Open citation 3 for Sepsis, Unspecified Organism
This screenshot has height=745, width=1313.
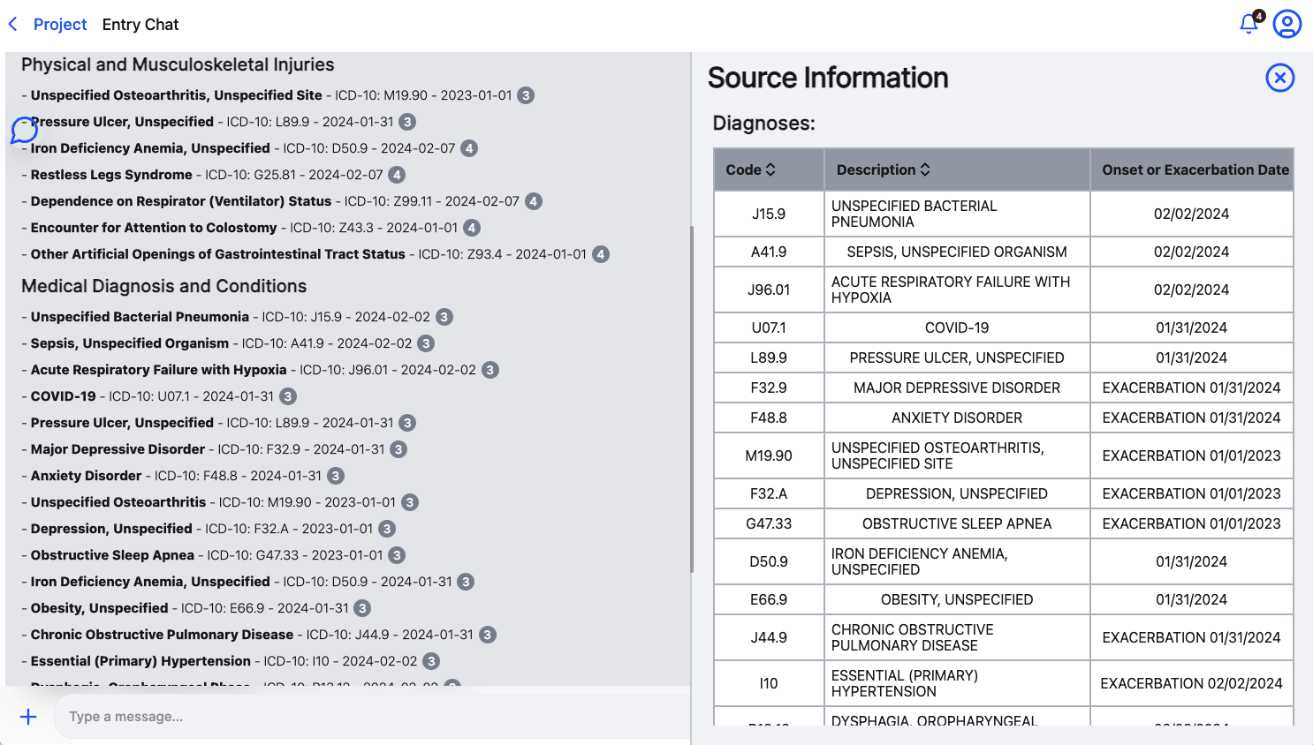coord(426,342)
